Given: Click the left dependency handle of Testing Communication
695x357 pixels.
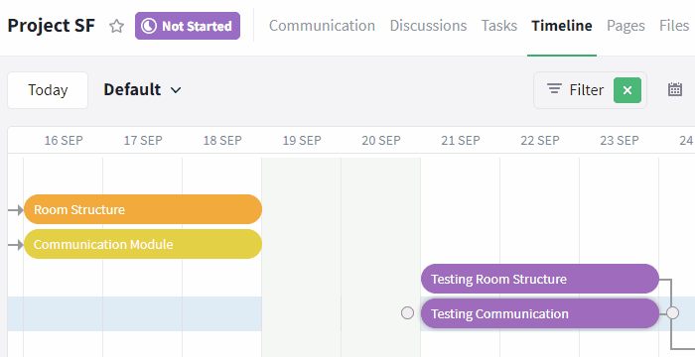Looking at the screenshot, I should click(x=407, y=313).
